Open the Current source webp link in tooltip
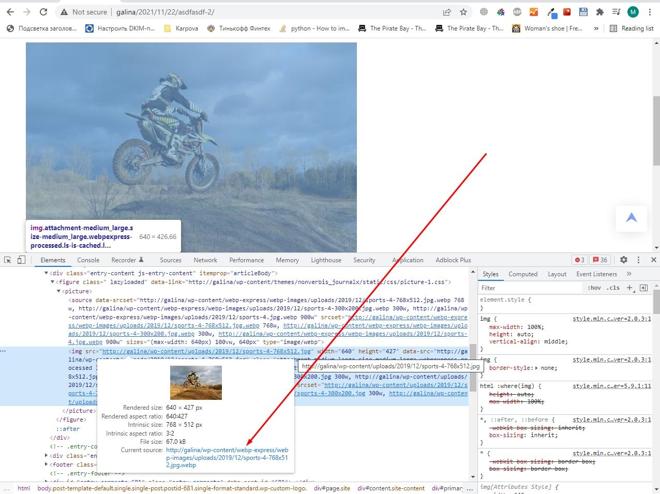Image resolution: width=660 pixels, height=494 pixels. (x=227, y=457)
